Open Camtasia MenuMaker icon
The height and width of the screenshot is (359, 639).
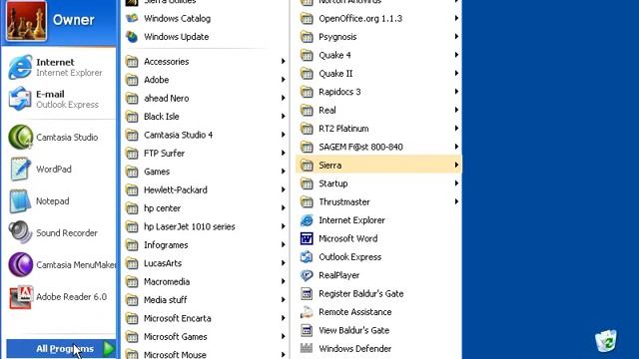point(20,264)
